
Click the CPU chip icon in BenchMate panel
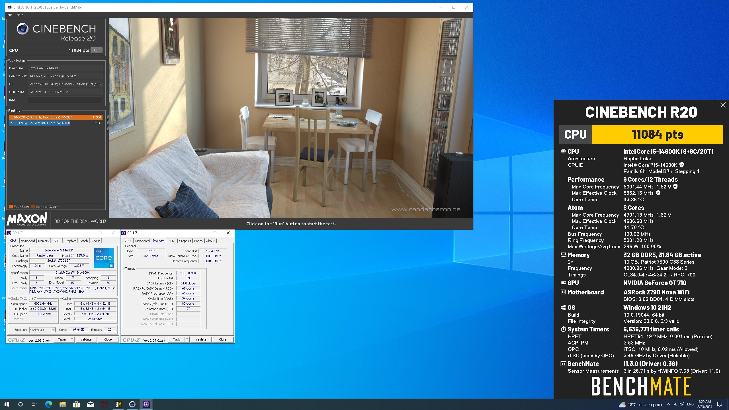(563, 151)
